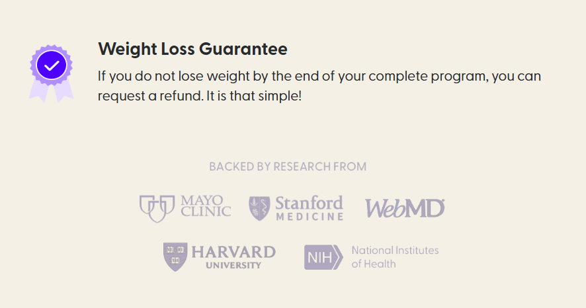Click the Weight Loss Guarantee heading
The image size is (586, 308).
click(x=192, y=49)
